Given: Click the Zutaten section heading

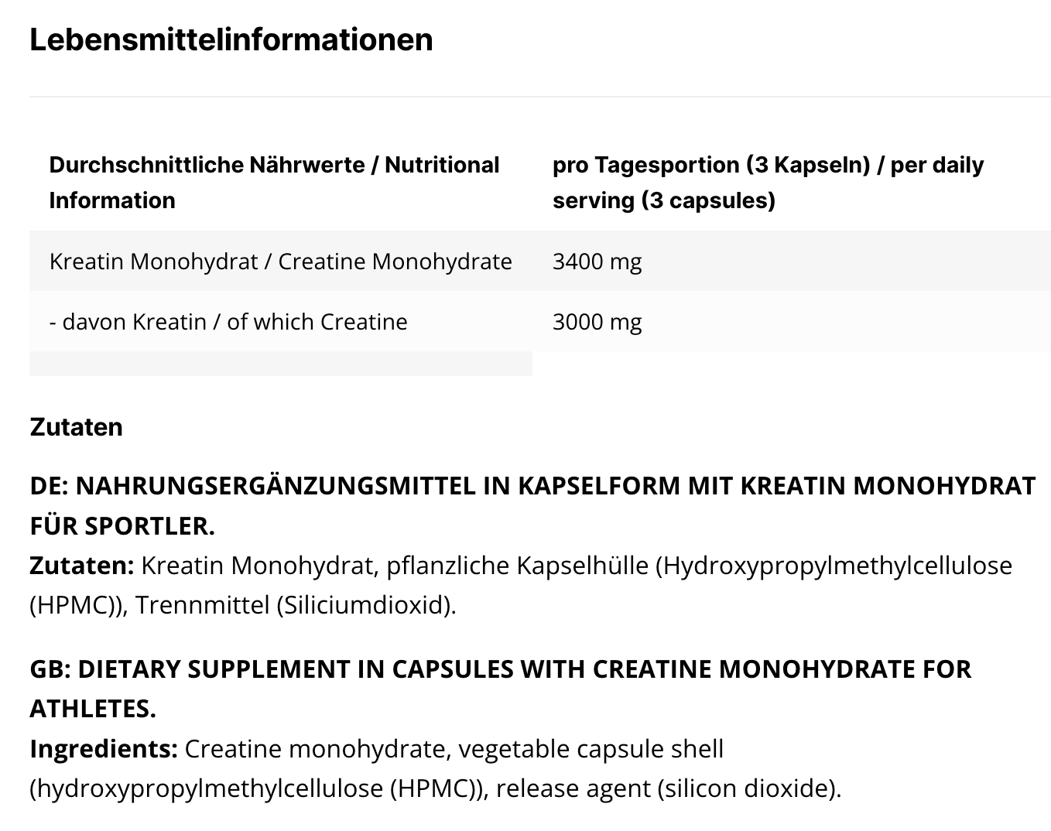Looking at the screenshot, I should coord(76,427).
